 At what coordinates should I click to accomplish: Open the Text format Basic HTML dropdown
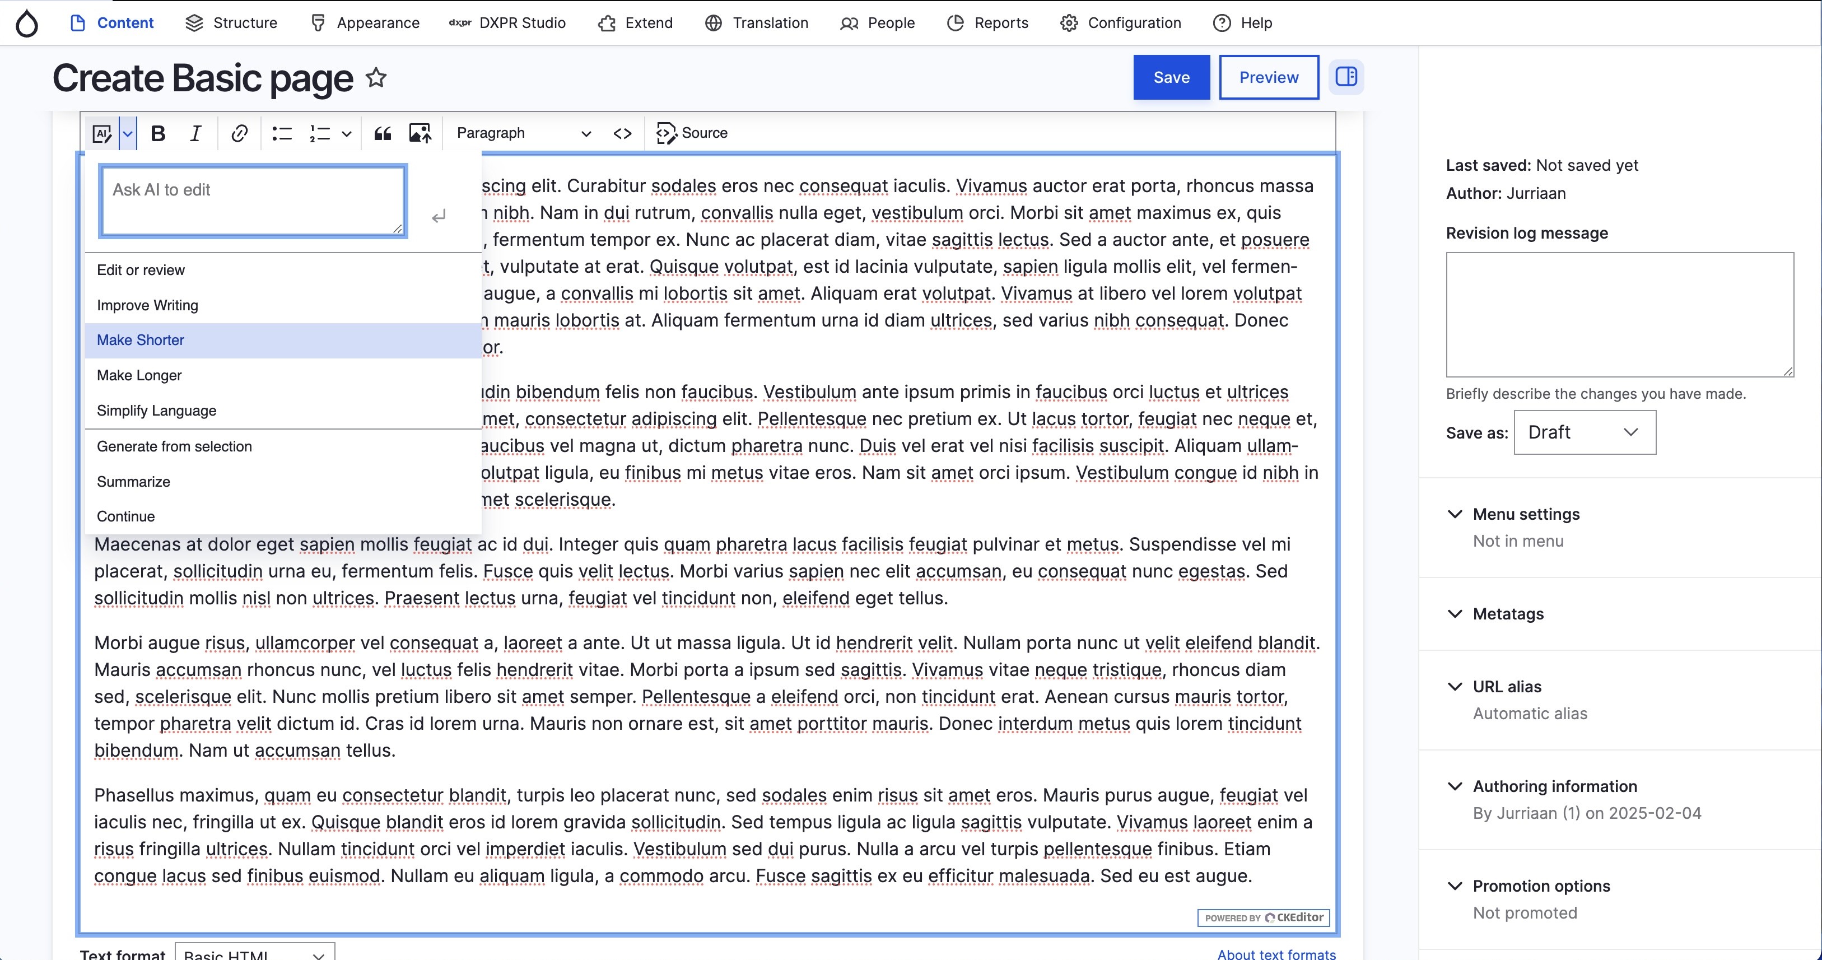click(255, 952)
